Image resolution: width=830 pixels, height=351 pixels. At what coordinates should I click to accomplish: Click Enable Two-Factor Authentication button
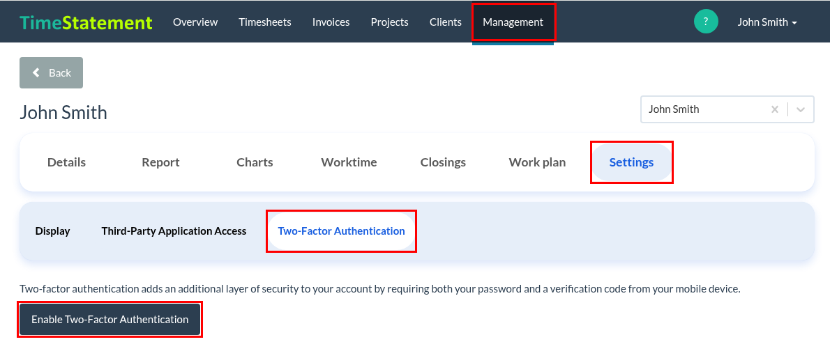click(110, 319)
